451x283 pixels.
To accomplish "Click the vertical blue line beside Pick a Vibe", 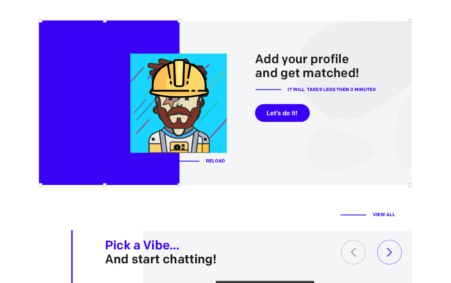I will (x=72, y=256).
